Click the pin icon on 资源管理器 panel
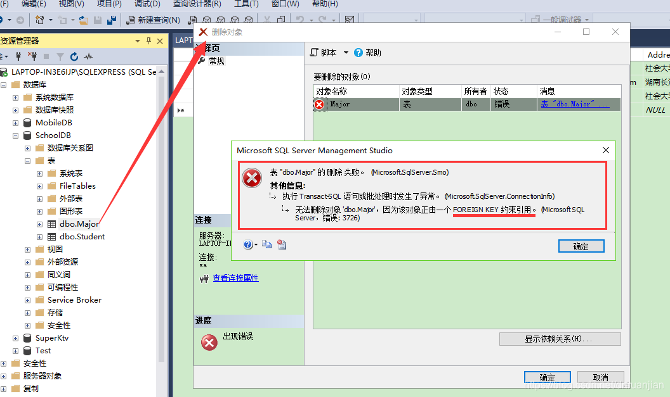670x397 pixels. (148, 41)
